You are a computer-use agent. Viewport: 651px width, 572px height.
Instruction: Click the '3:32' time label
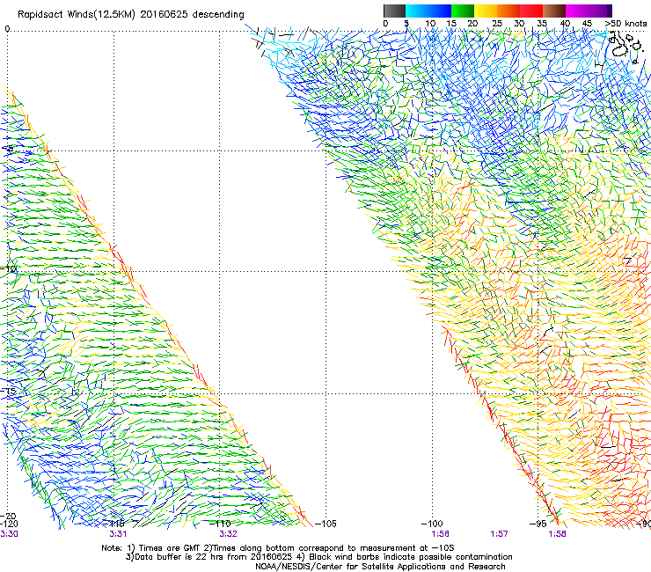[228, 534]
